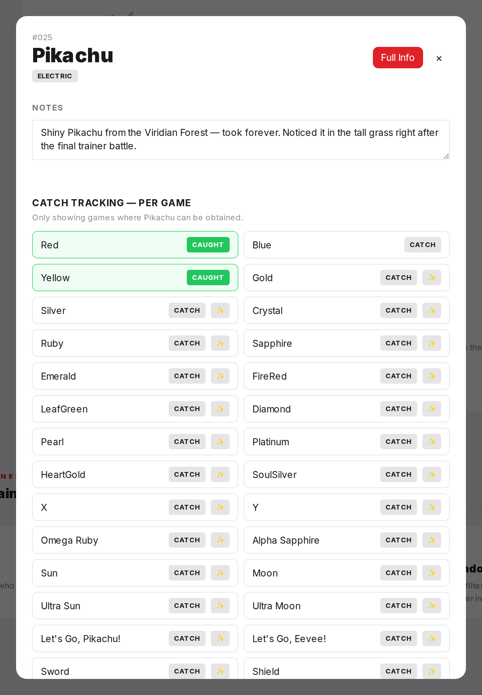This screenshot has width=482, height=695.
Task: Close the Pikachu dialog
Action: [439, 58]
